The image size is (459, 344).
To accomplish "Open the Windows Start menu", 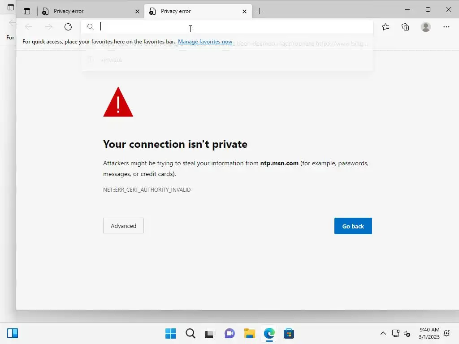I will coord(170,333).
